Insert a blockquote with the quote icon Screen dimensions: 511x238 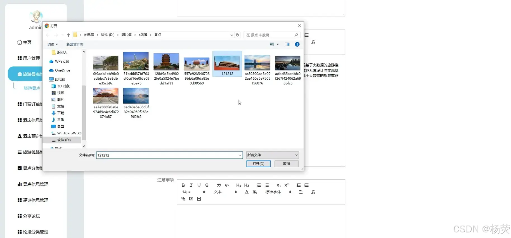pyautogui.click(x=219, y=185)
